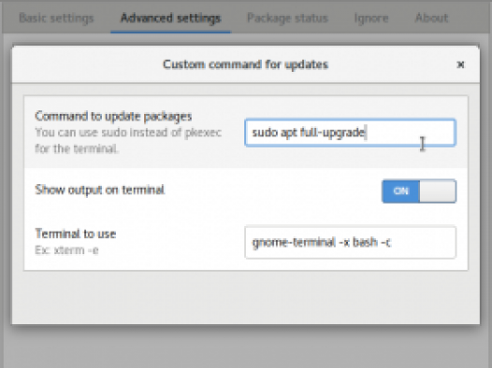The image size is (492, 368).
Task: Close the Custom command for updates dialog
Action: pyautogui.click(x=460, y=64)
